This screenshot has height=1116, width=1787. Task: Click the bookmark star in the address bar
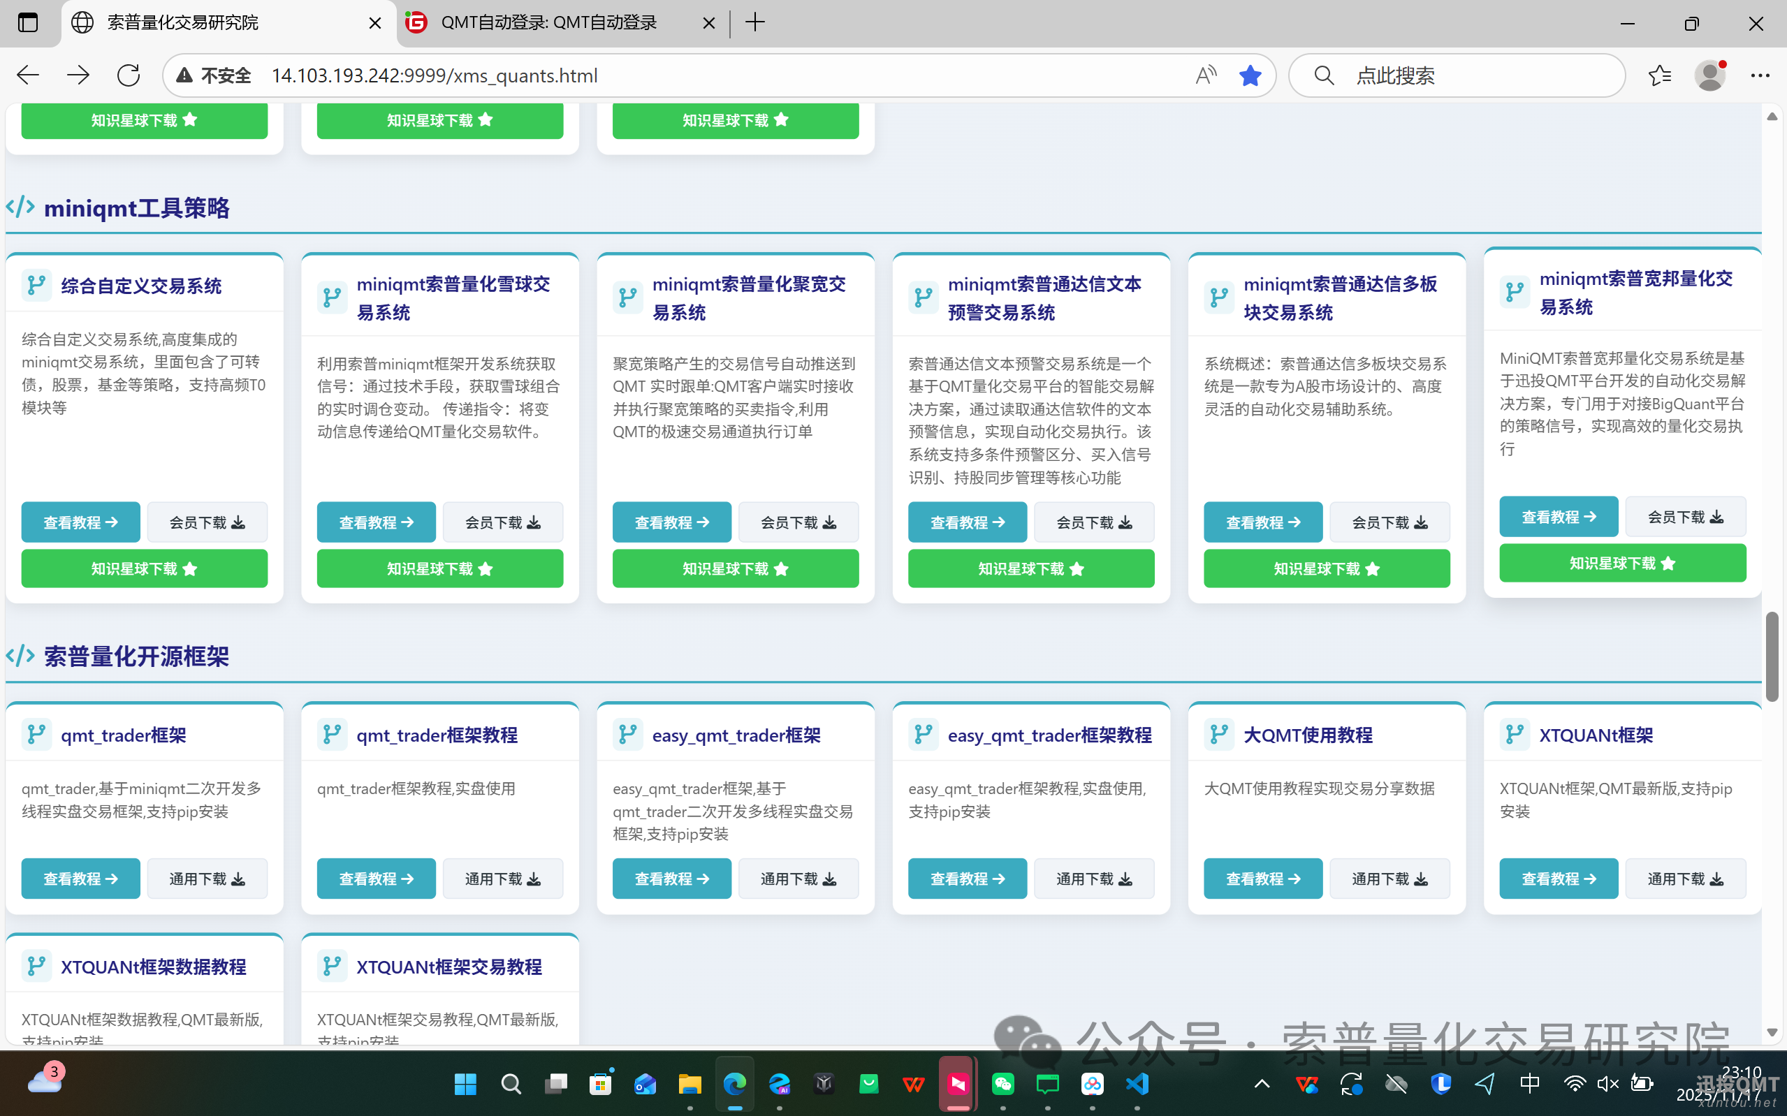(1250, 75)
